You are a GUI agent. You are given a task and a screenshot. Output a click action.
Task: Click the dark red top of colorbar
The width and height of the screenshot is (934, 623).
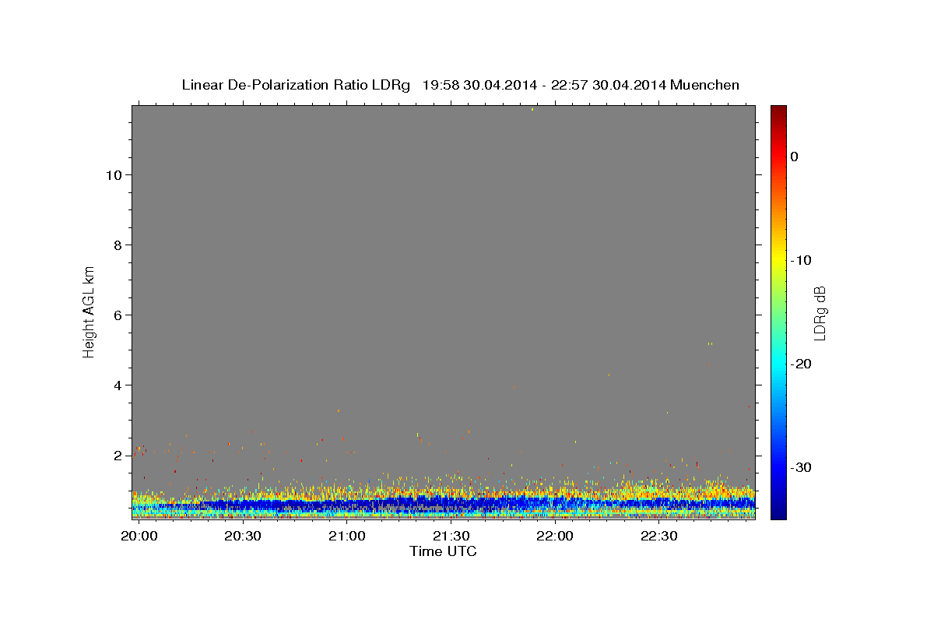coord(778,113)
